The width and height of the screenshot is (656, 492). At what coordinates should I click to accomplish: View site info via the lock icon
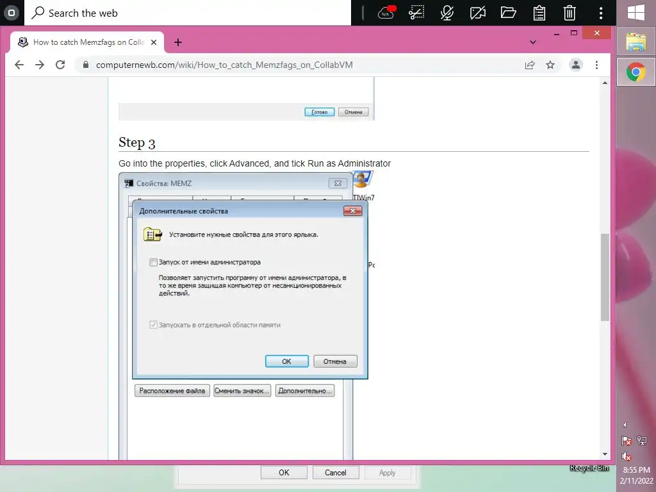[86, 65]
